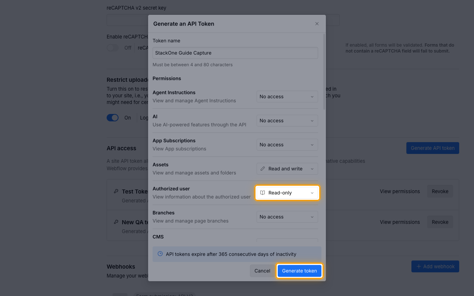Toggle the Enable reCAPTCHA switch
This screenshot has width=474, height=296.
[x=113, y=48]
